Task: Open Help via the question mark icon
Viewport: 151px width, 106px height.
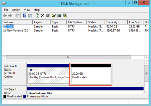Action: click(25, 16)
